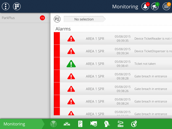The width and height of the screenshot is (172, 129).
Task: Open the megaphone announcements icon
Action: pos(155,6)
